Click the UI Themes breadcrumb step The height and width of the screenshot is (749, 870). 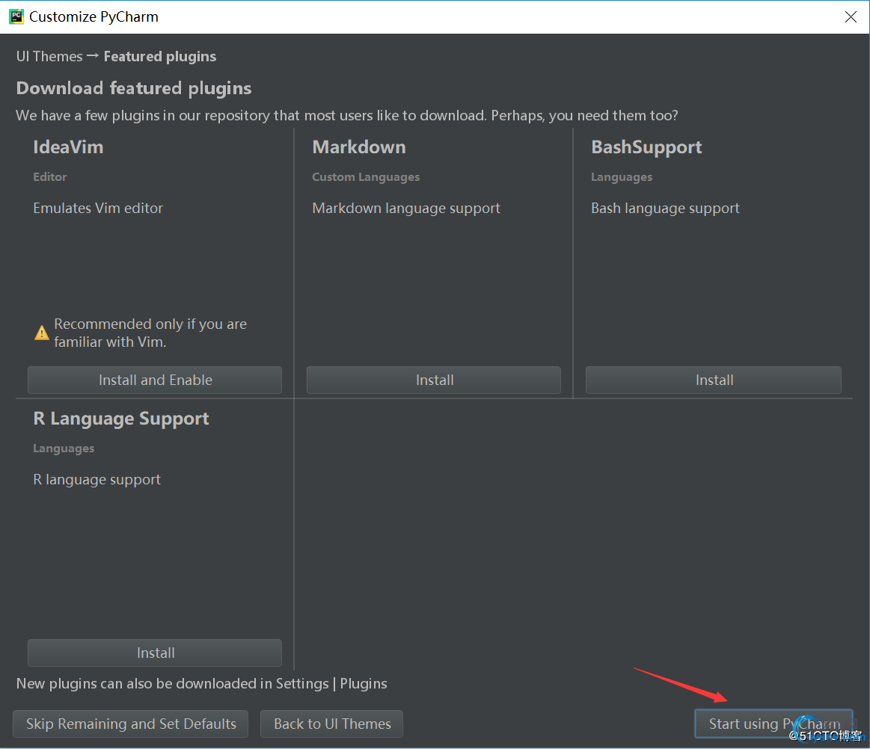pyautogui.click(x=49, y=57)
